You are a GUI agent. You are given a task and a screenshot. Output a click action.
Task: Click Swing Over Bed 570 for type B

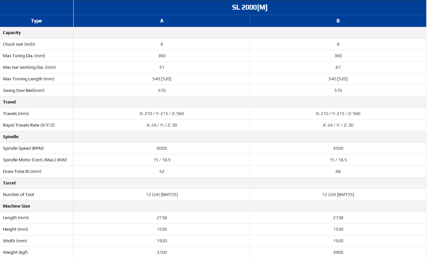338,91
